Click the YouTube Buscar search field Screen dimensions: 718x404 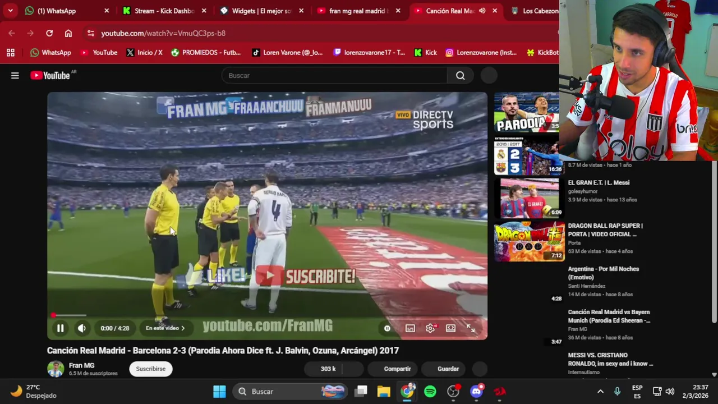[x=334, y=75]
